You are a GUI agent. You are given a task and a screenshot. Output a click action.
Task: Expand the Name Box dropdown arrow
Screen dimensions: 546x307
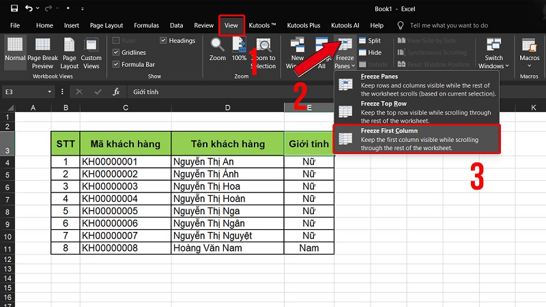point(49,92)
